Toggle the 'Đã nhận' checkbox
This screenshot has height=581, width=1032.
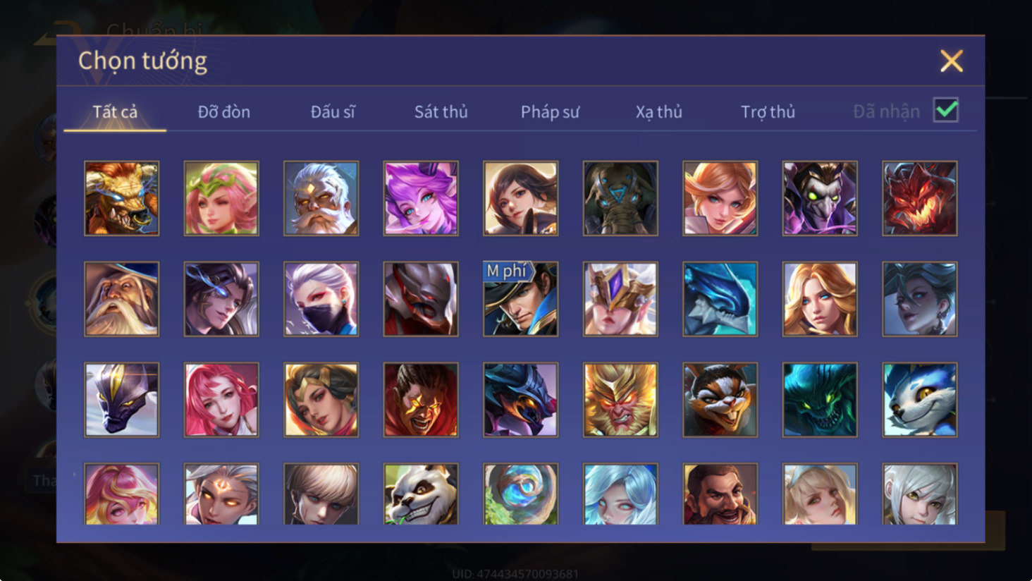(945, 110)
